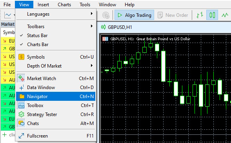Click the play icon on Algo Trading
The width and height of the screenshot is (231, 143).
pyautogui.click(x=120, y=15)
